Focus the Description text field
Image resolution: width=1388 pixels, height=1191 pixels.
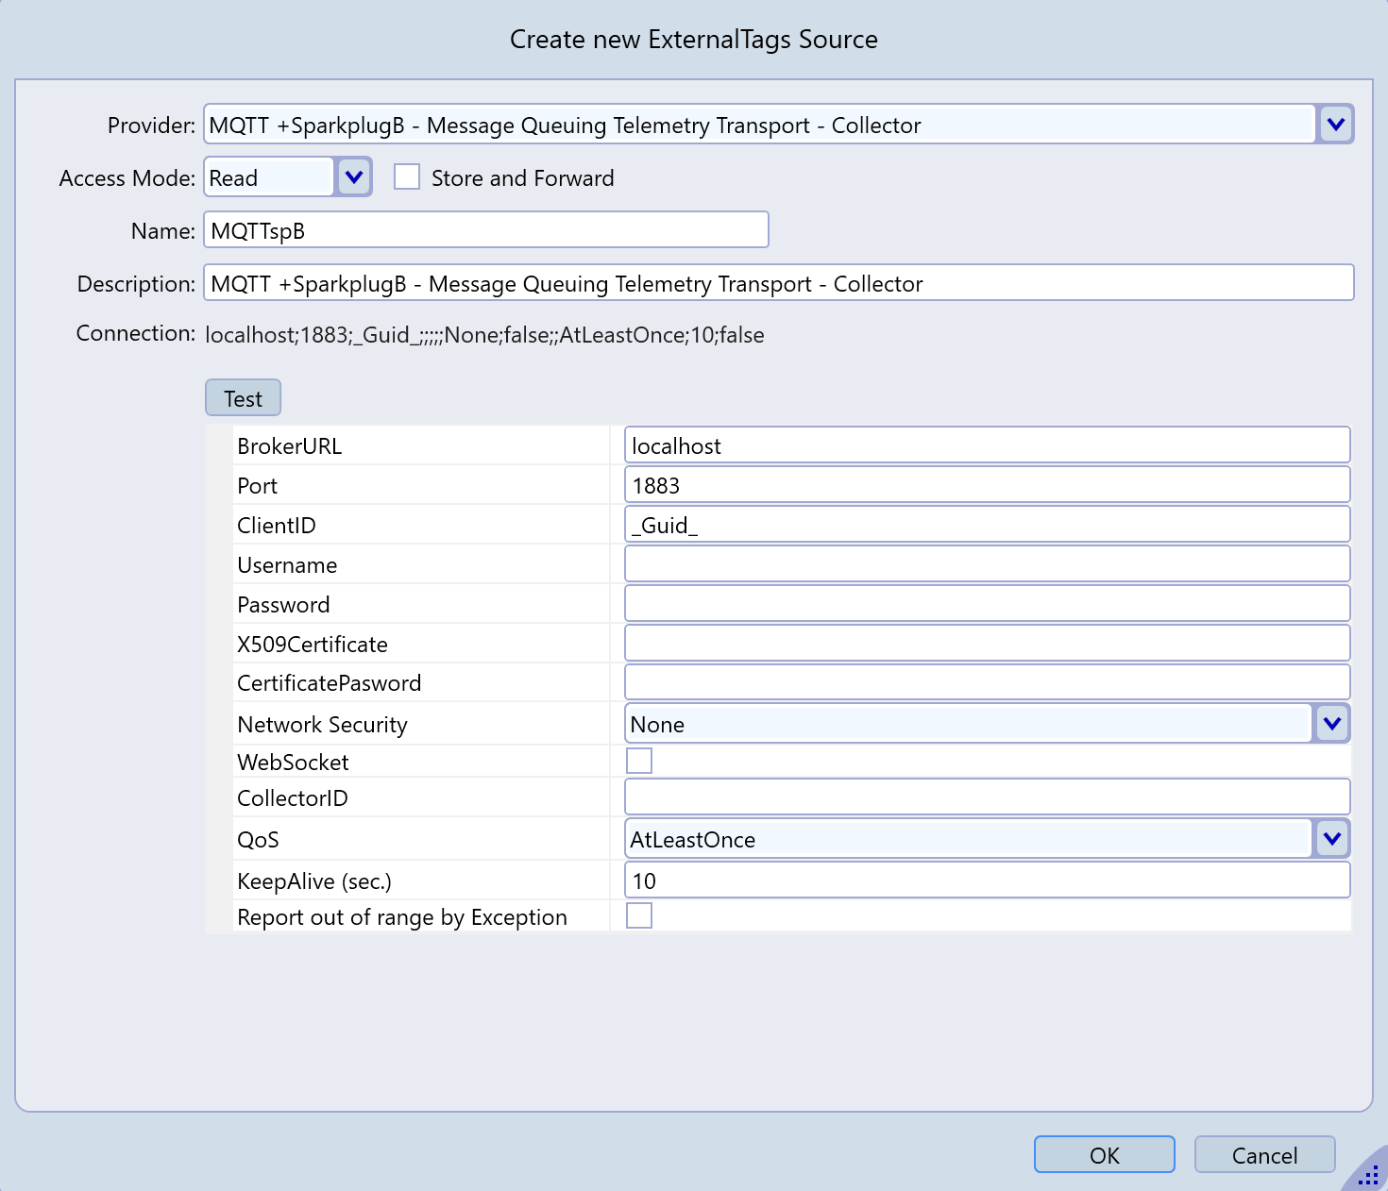click(x=778, y=283)
